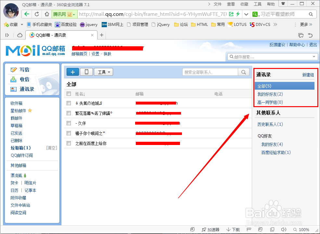Click the 退出 logout link
The height and width of the screenshot is (234, 320).
313,45
